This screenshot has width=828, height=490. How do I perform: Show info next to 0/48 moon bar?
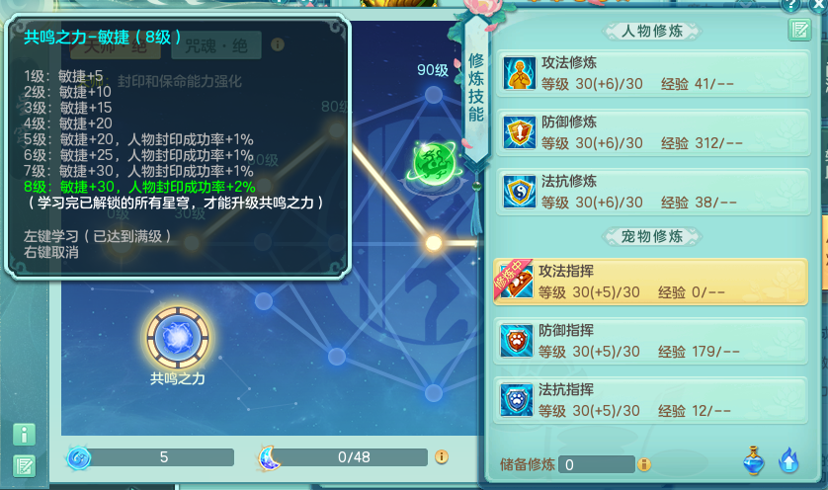point(442,456)
